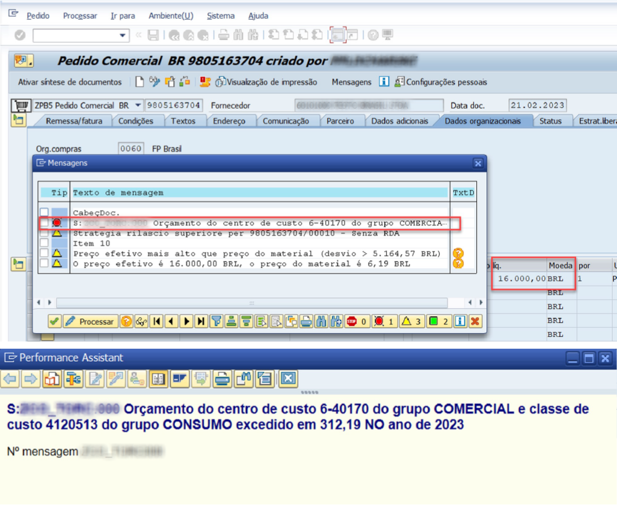Collapse the header section with expander icon left of tabs

[19, 121]
